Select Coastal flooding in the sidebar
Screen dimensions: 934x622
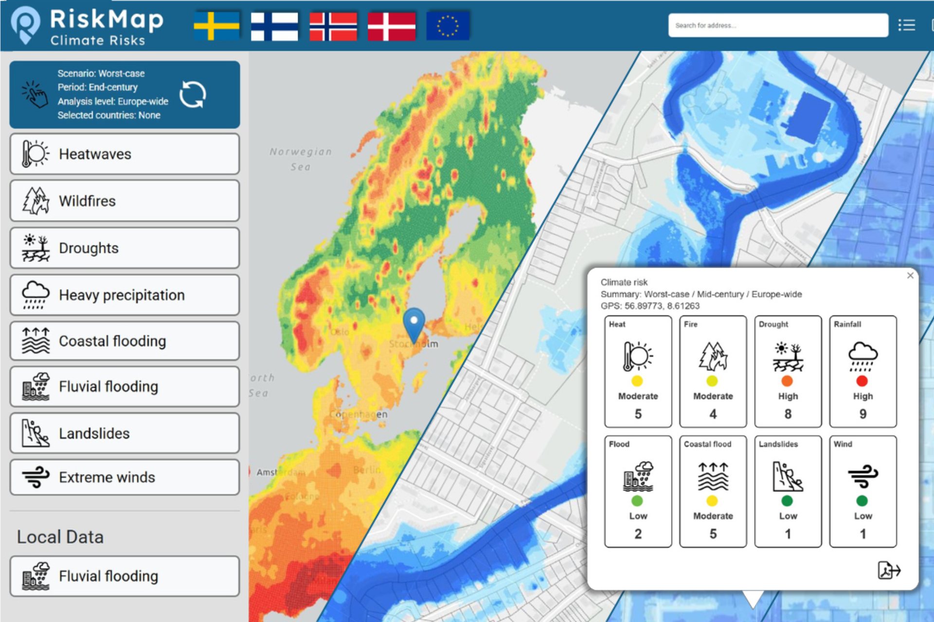(x=125, y=341)
